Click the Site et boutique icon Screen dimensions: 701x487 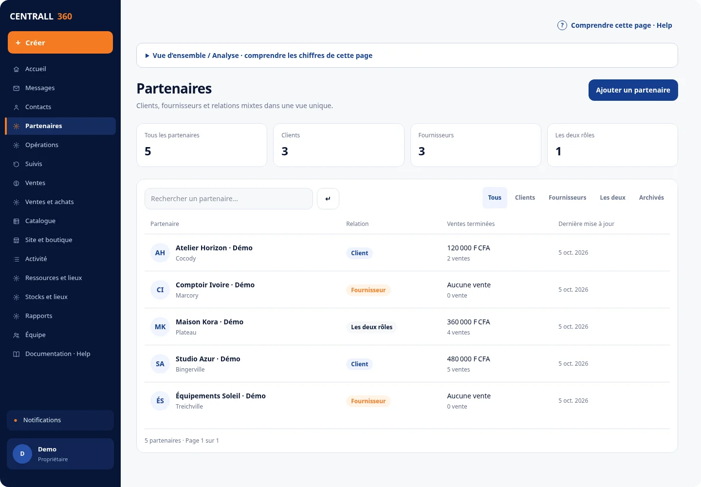(16, 240)
